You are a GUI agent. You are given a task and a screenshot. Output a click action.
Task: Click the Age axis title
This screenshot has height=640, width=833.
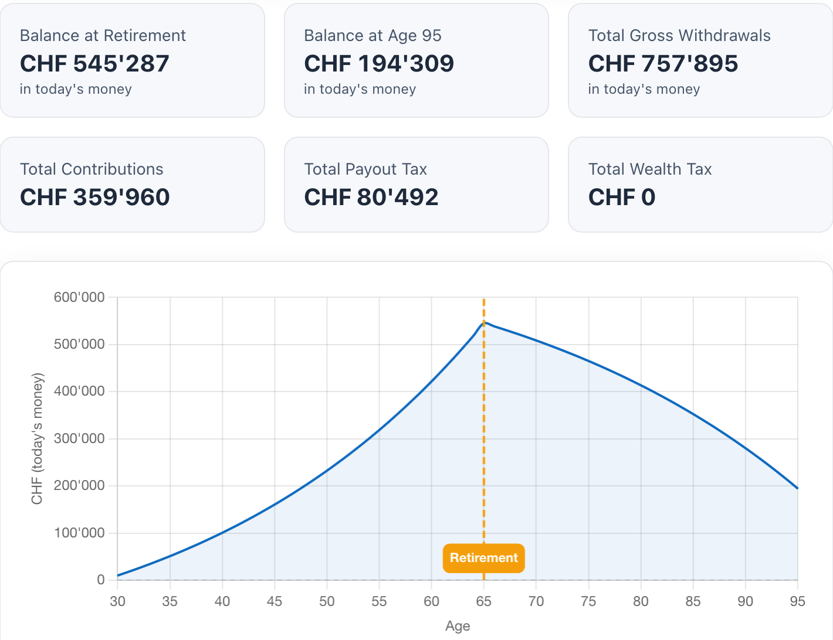click(458, 626)
